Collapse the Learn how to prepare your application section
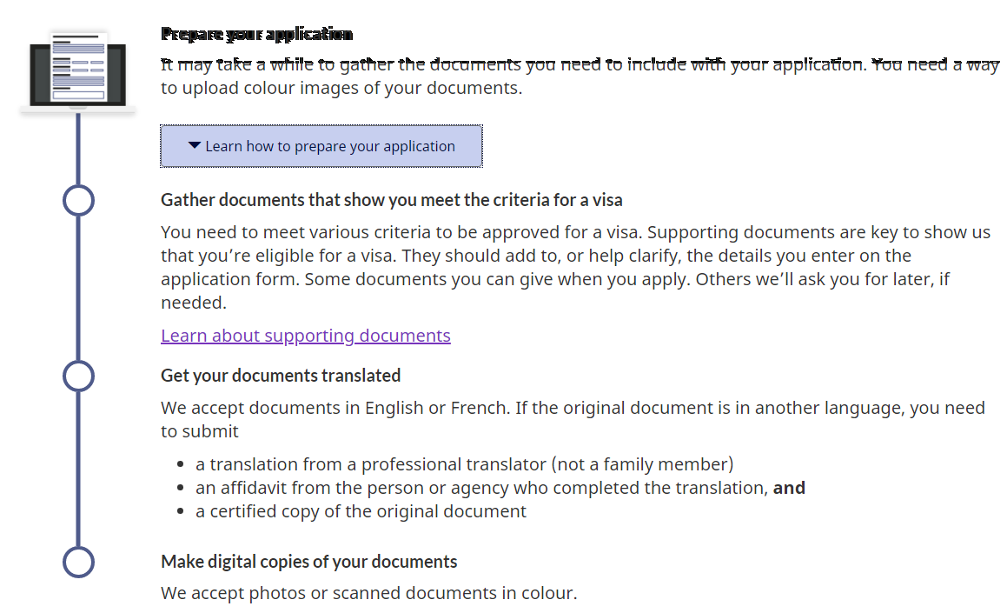 321,146
